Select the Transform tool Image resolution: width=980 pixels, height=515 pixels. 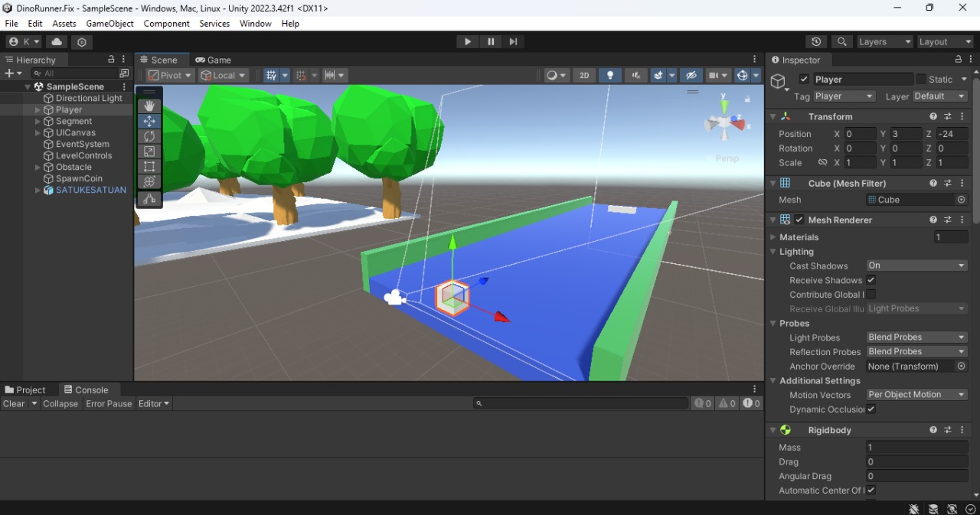[149, 181]
